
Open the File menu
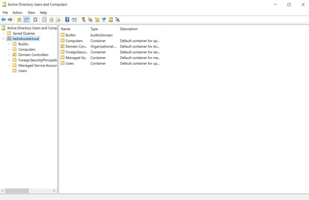[x=5, y=13]
